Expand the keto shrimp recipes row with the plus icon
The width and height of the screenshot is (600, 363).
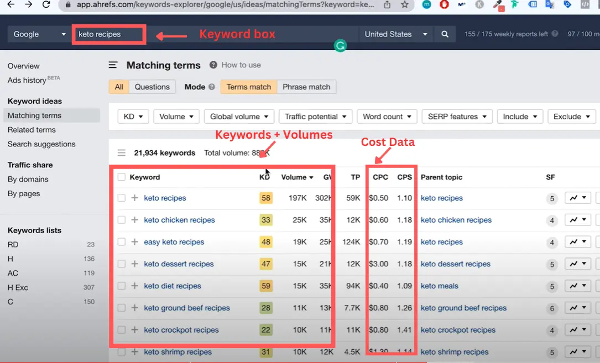[135, 352]
